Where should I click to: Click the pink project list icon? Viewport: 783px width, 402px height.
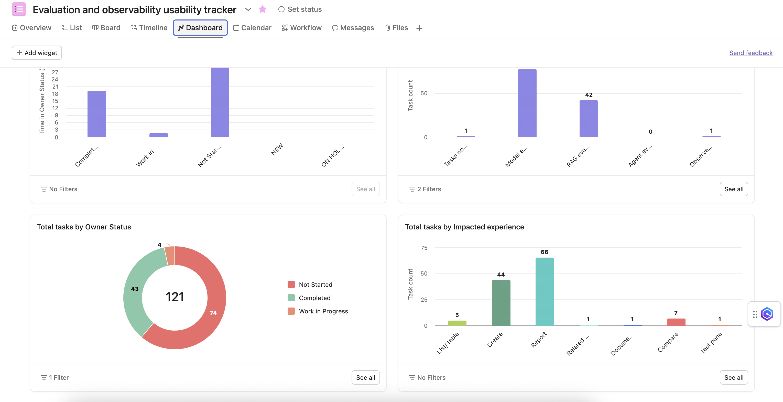coord(18,9)
